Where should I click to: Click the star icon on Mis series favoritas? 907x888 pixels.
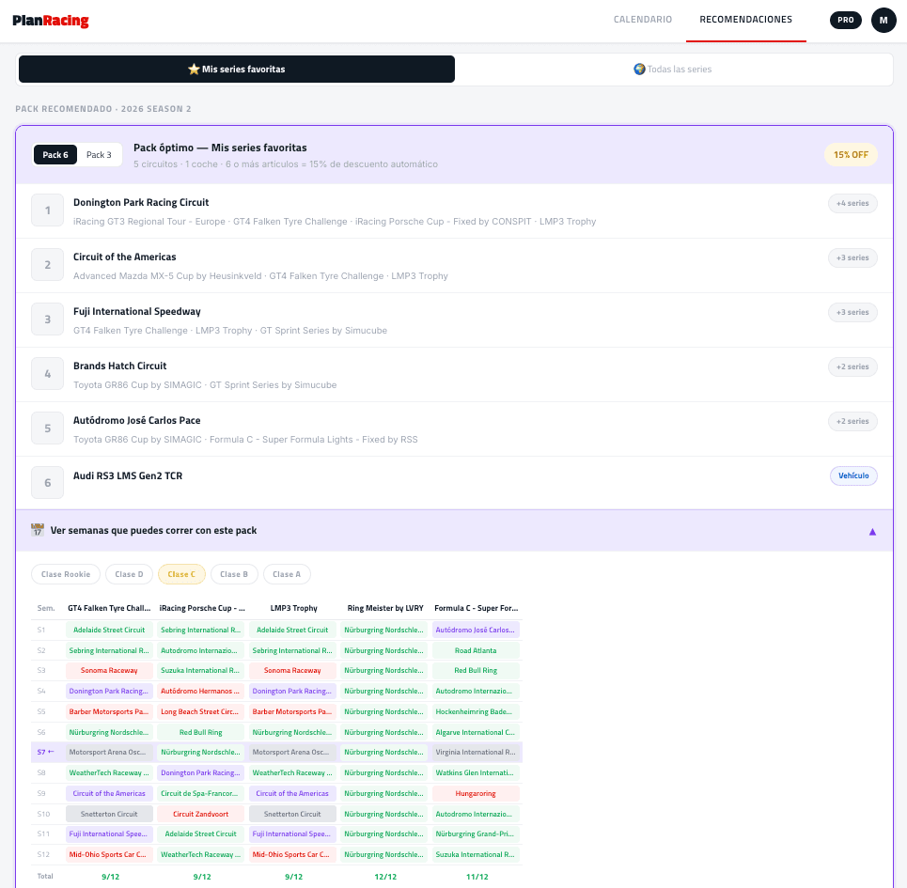click(194, 70)
